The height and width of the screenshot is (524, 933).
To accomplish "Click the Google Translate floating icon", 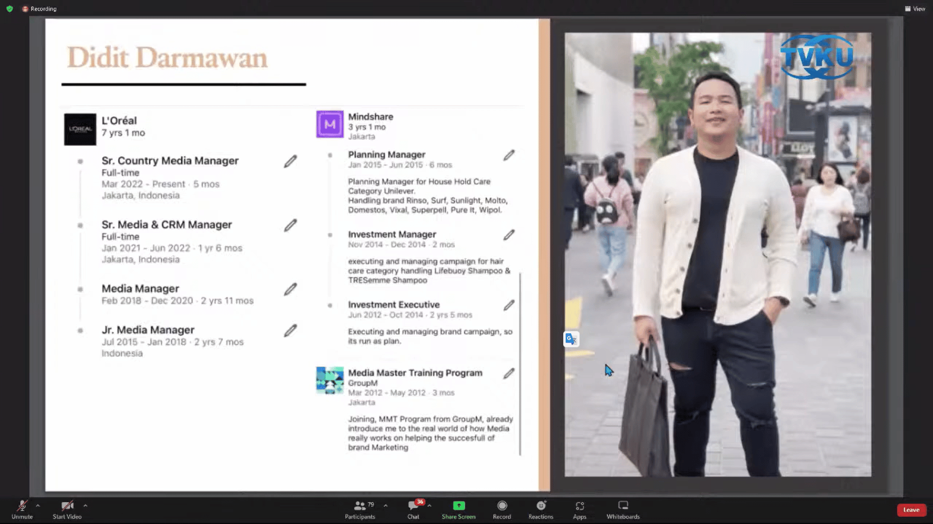I will coord(571,339).
